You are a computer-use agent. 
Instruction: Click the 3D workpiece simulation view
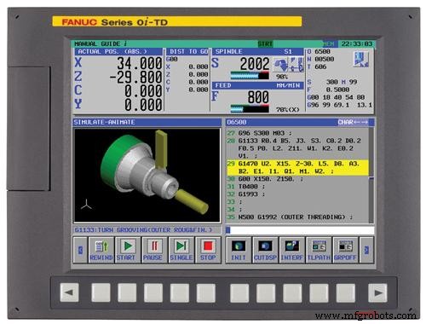click(x=147, y=175)
